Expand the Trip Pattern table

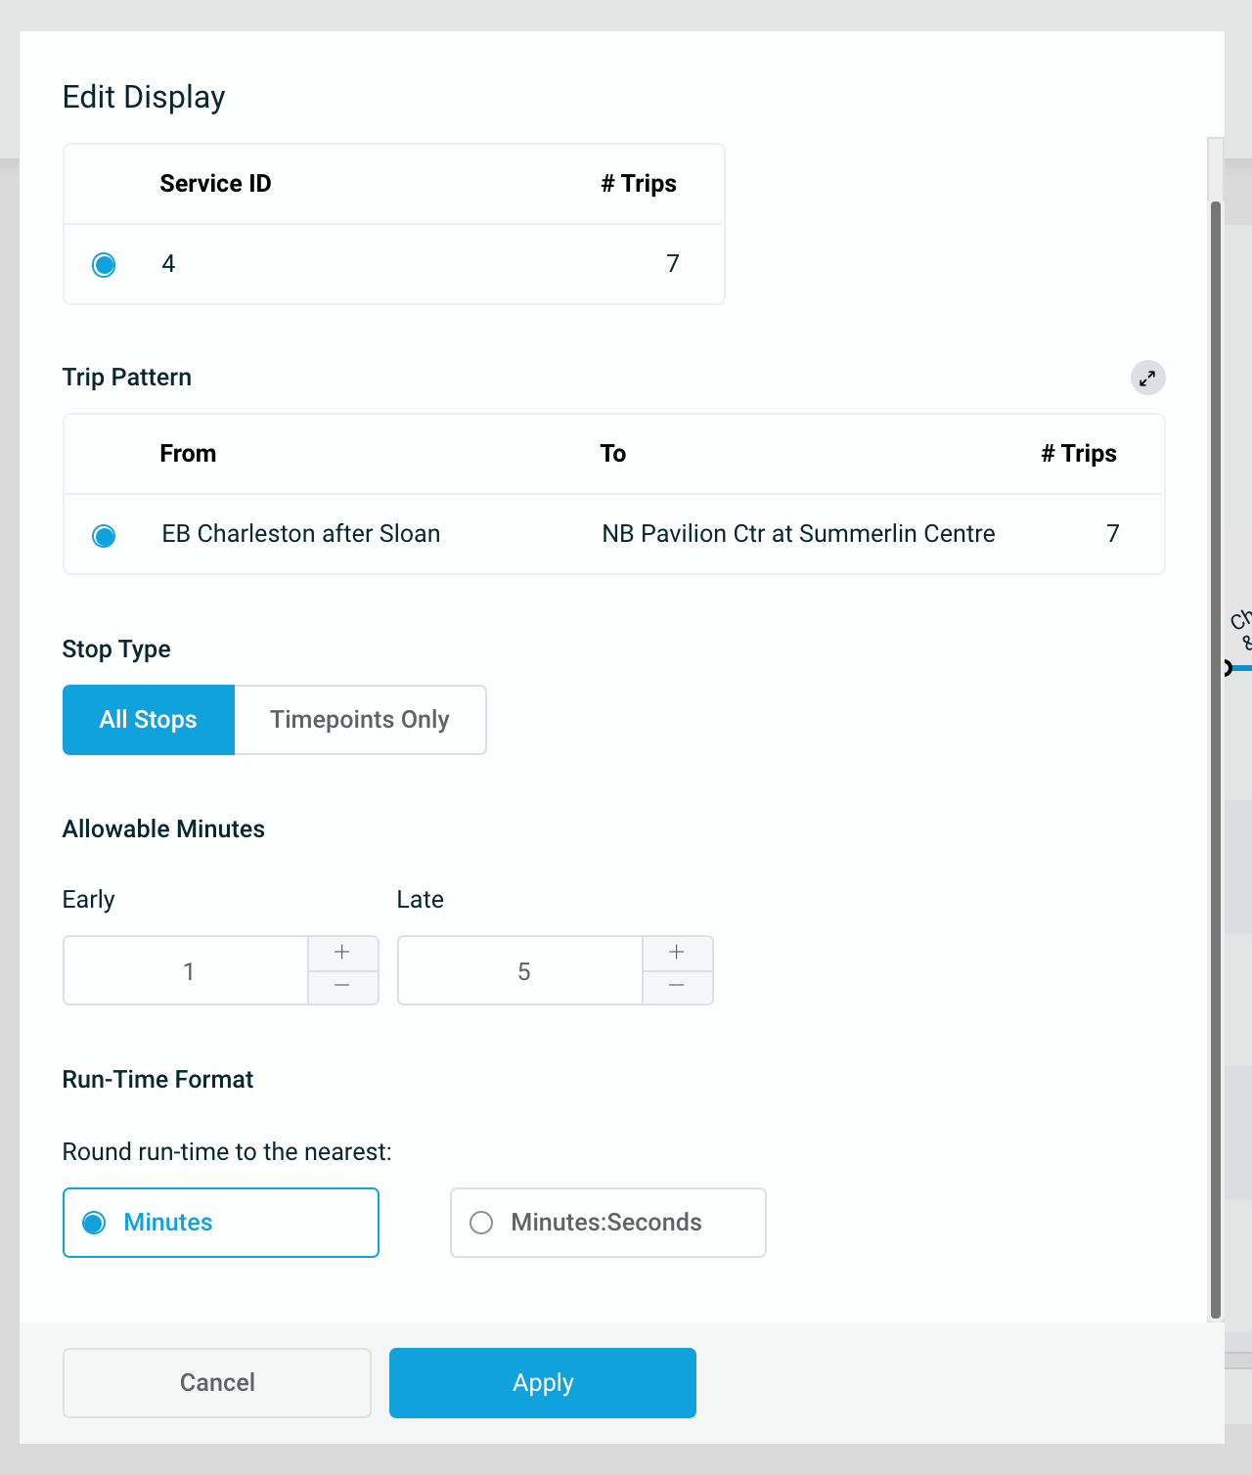coord(1147,378)
